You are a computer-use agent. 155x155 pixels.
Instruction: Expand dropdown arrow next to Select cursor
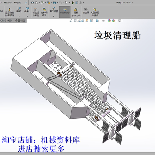69,3
